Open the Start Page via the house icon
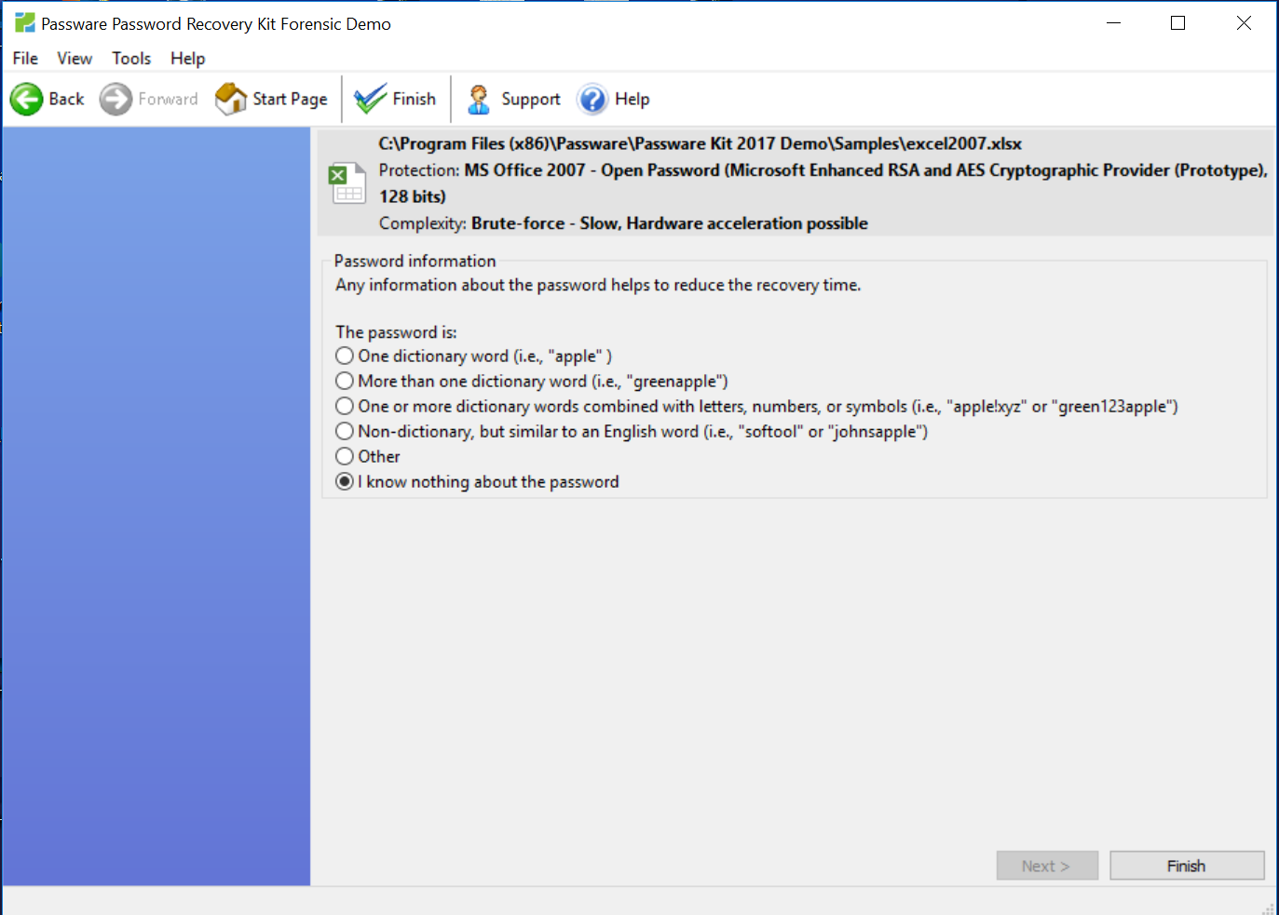1279x915 pixels. coord(230,98)
